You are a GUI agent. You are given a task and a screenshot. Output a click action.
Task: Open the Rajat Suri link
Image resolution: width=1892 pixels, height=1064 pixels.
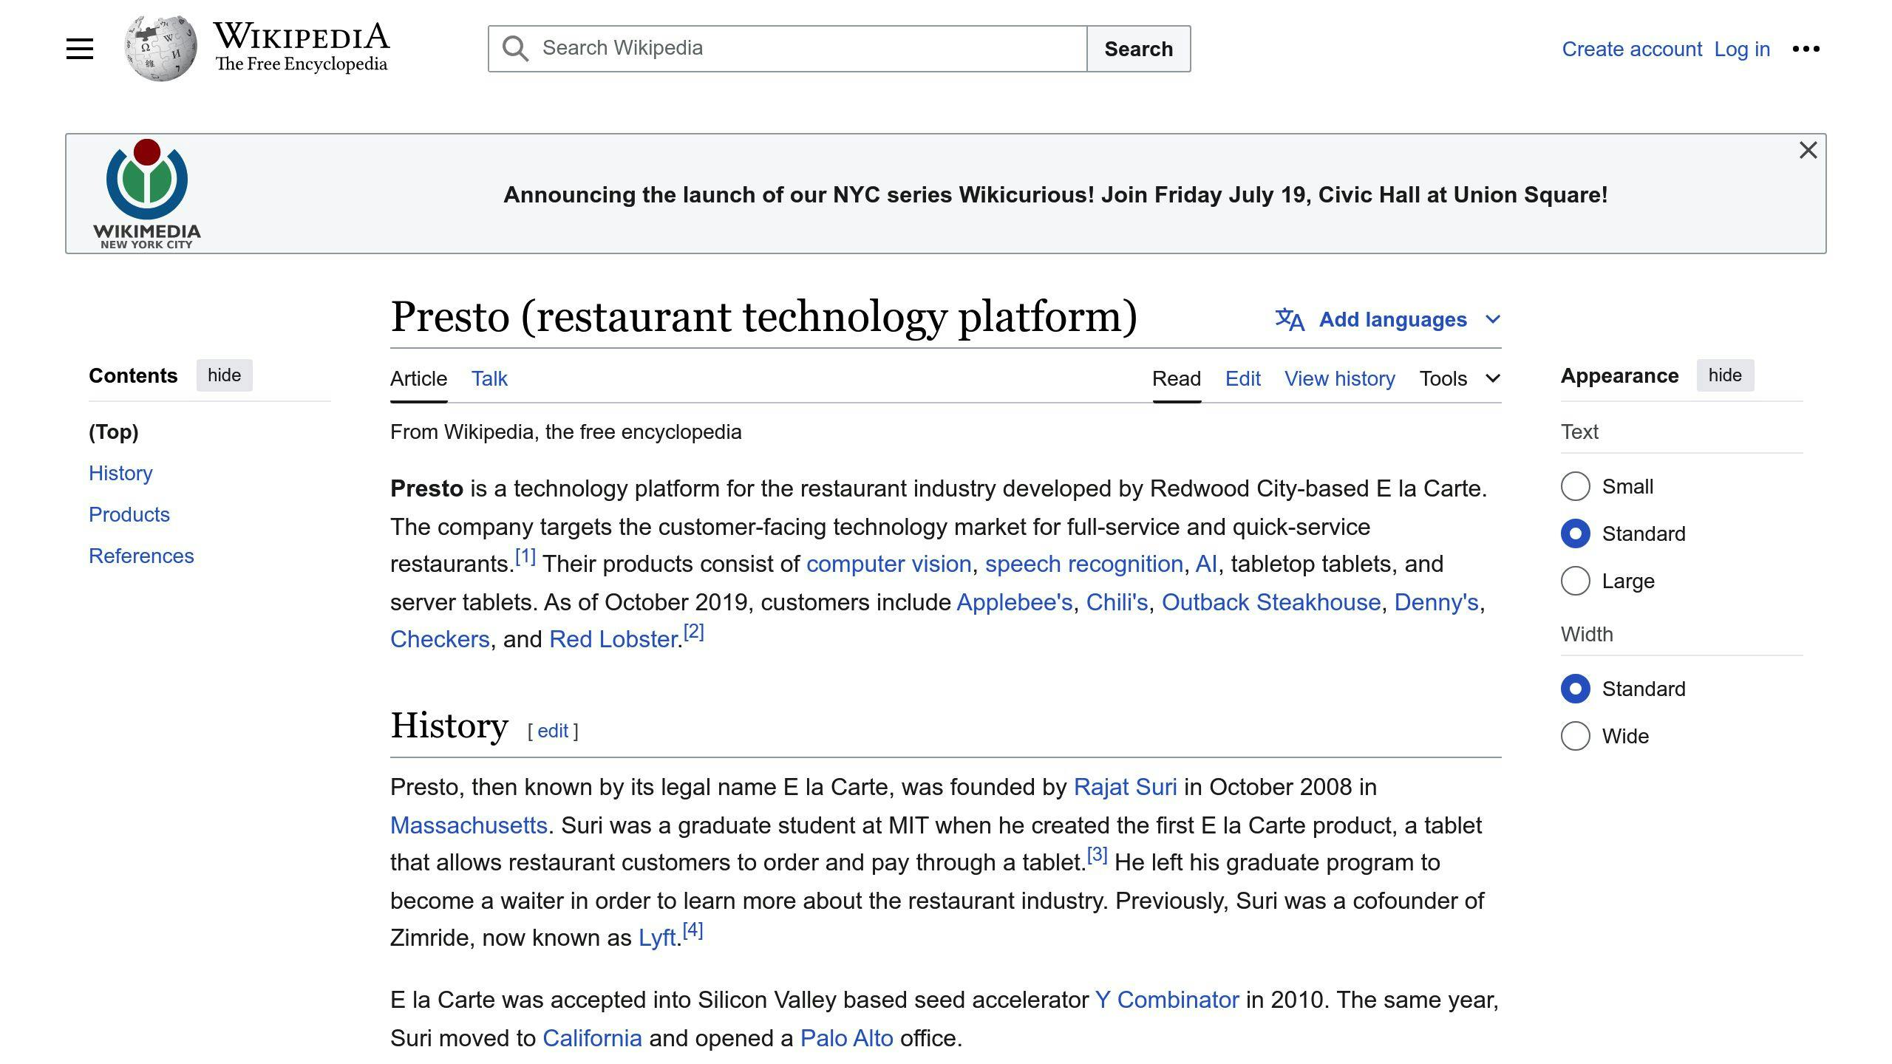pyautogui.click(x=1125, y=787)
